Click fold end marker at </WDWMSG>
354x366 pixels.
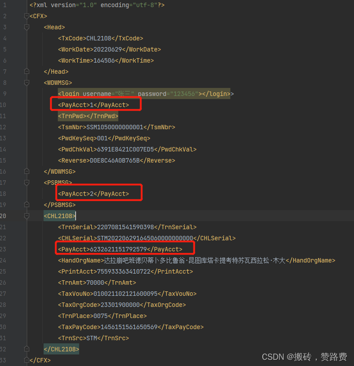click(x=27, y=171)
